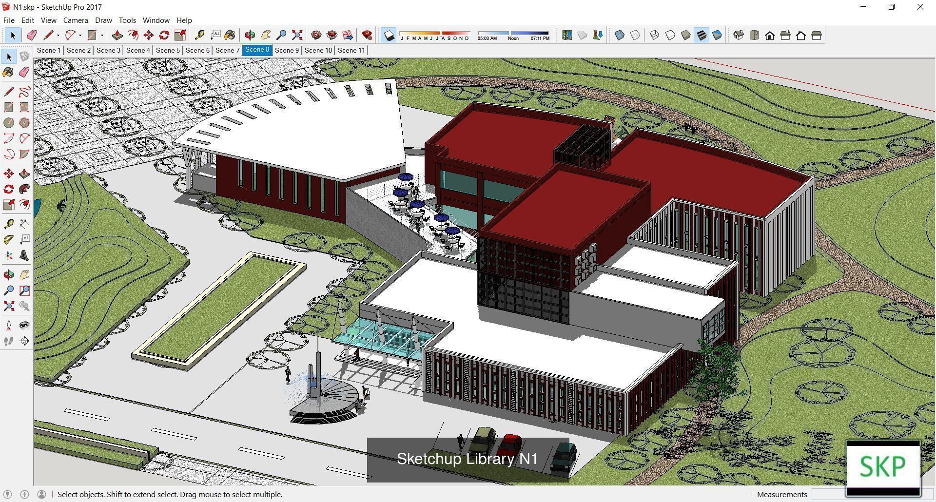936x502 pixels.
Task: Activate the Zoom Window tool
Action: pos(24,290)
